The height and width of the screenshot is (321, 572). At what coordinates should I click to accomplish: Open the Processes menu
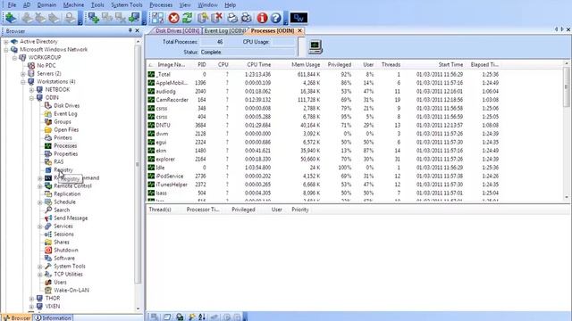pyautogui.click(x=161, y=5)
